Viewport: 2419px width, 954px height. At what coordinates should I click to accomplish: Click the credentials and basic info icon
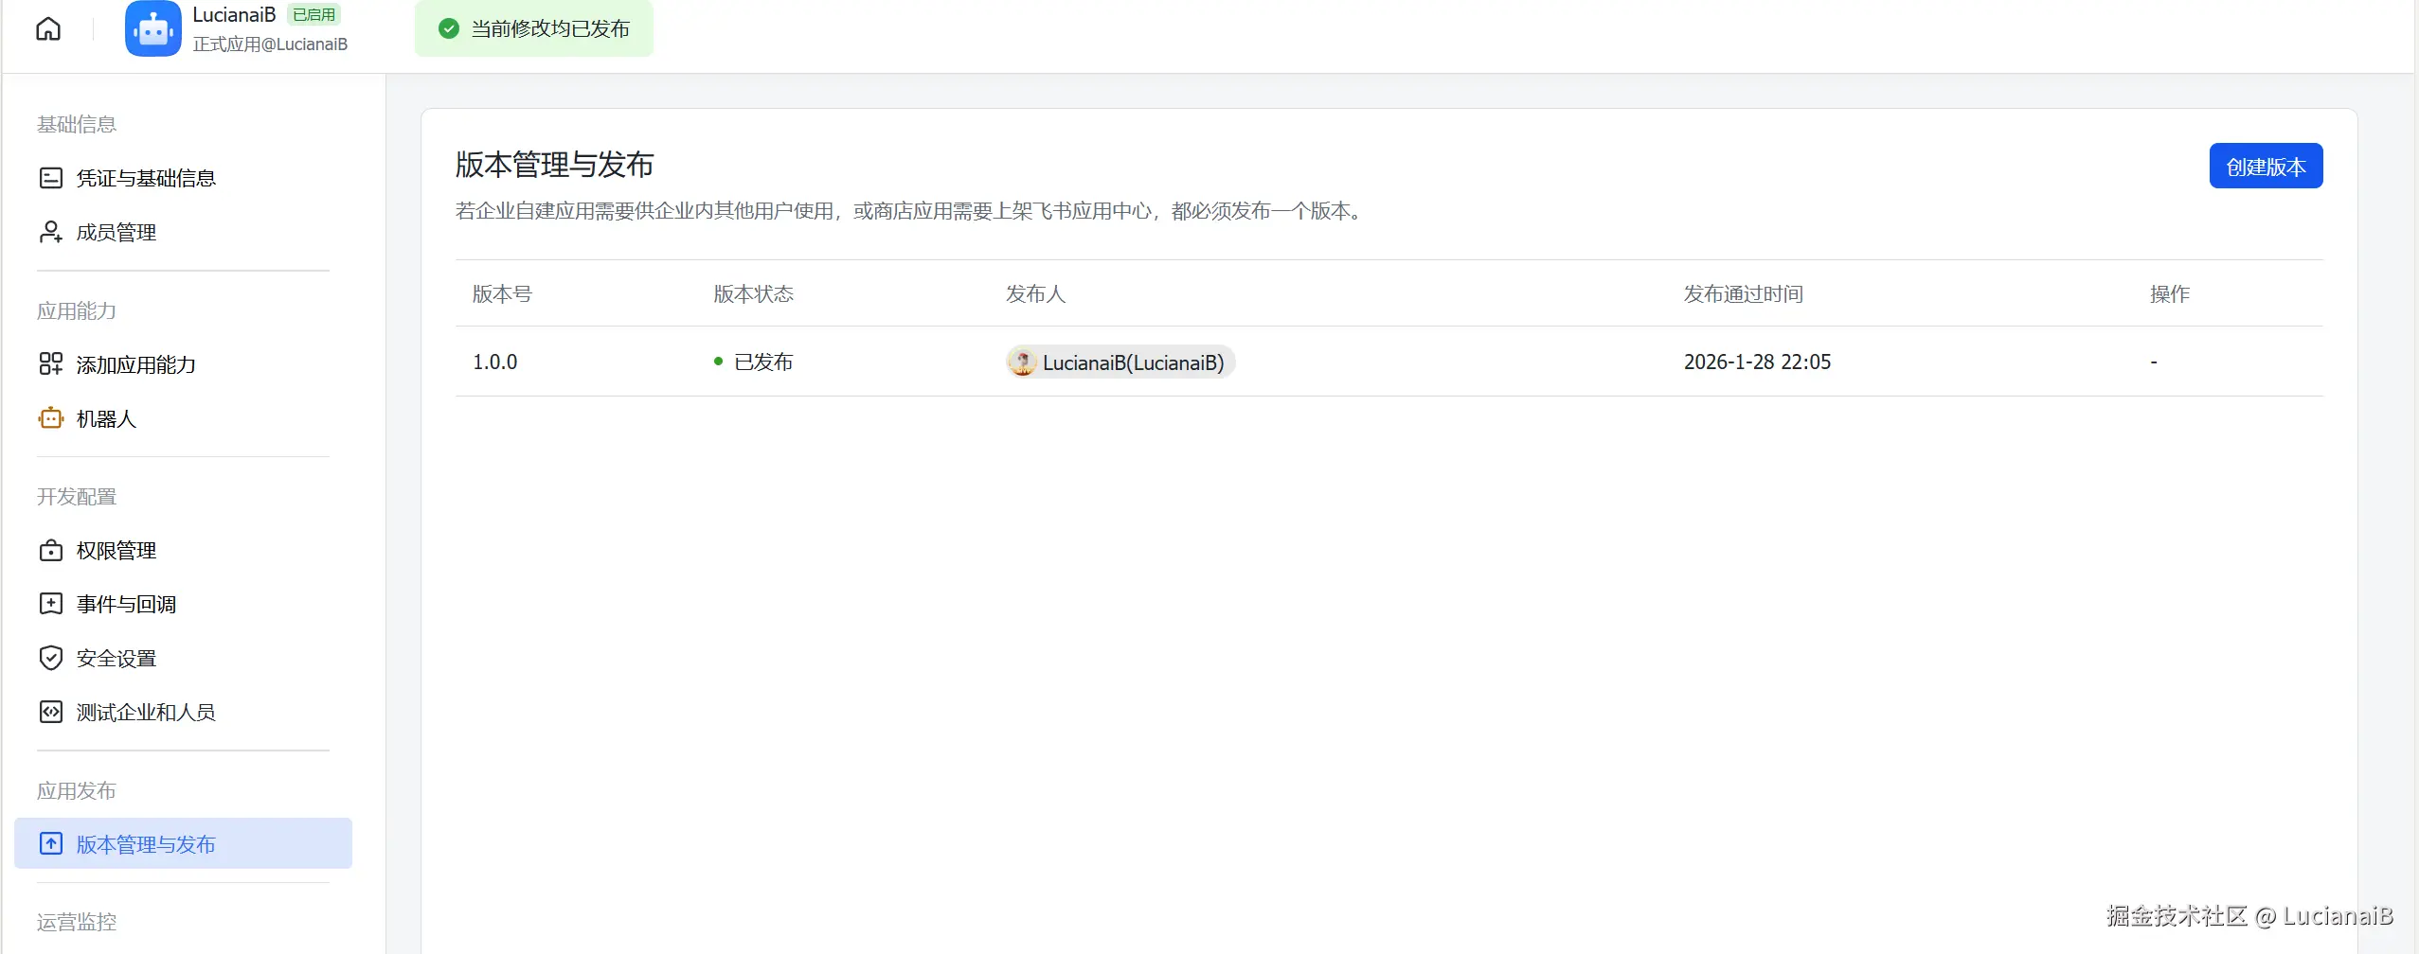[51, 178]
